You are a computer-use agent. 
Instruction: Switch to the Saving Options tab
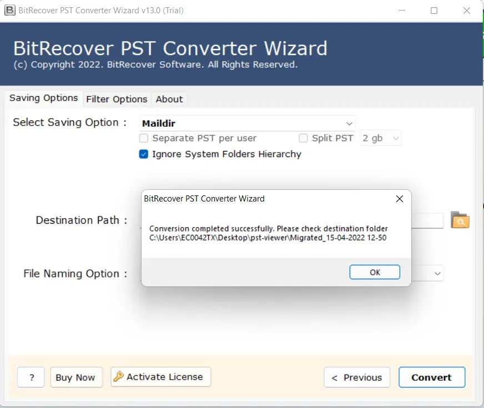click(x=43, y=98)
